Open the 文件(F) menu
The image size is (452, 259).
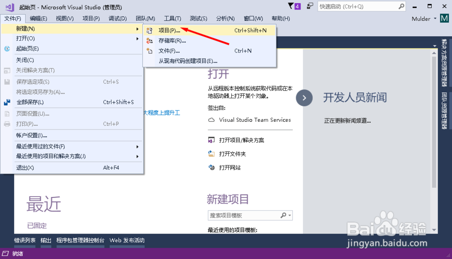[13, 19]
